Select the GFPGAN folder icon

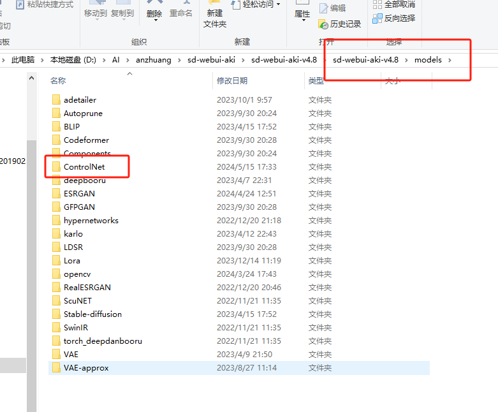point(56,207)
